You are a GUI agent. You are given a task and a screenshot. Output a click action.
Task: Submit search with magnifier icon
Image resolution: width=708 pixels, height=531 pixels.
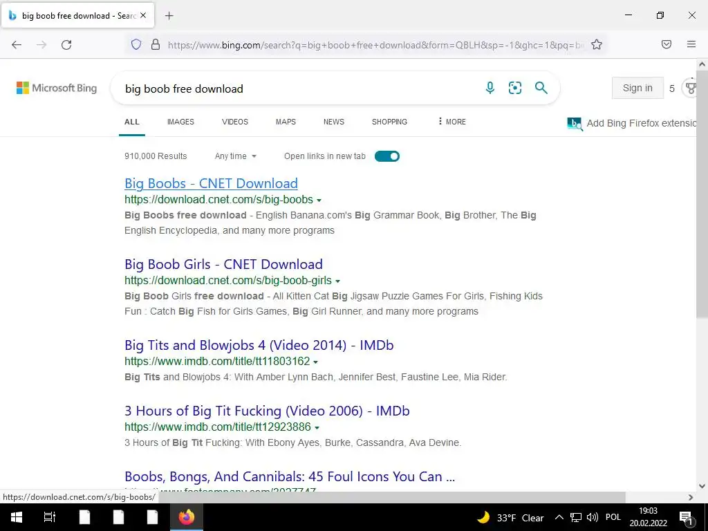pos(541,88)
